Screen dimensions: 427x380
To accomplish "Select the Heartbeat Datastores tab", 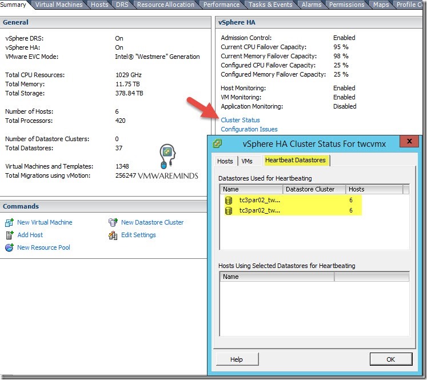I will (296, 160).
